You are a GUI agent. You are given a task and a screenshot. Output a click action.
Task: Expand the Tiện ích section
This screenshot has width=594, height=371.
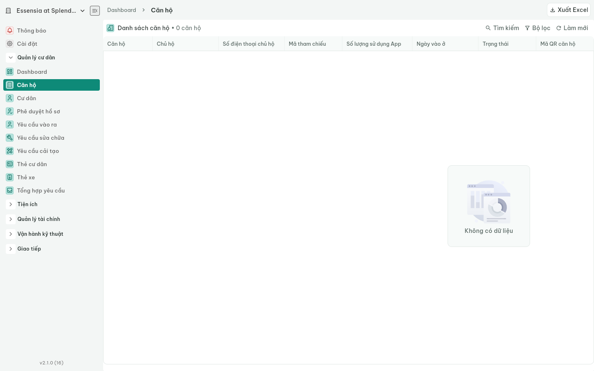11,204
